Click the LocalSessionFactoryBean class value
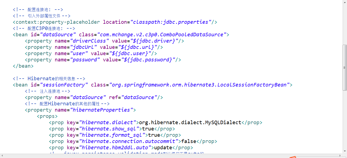The width and height of the screenshot is (347, 158). click(199, 85)
